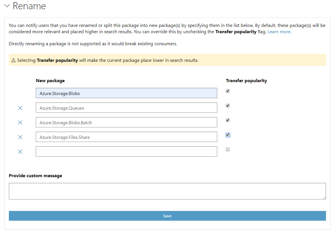Focus the empty new package input
336x235 pixels.
coord(127,151)
